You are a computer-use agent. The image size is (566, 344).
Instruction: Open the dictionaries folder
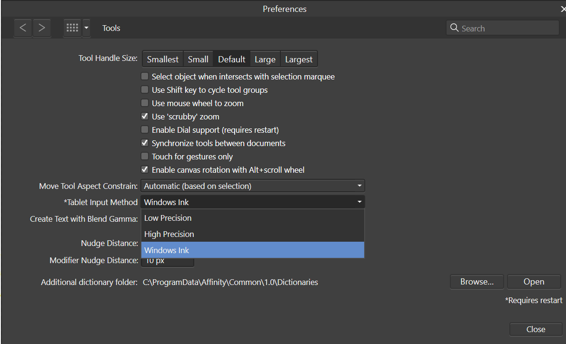coord(534,281)
